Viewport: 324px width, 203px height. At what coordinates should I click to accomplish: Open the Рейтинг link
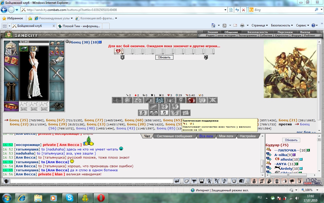pyautogui.click(x=310, y=36)
